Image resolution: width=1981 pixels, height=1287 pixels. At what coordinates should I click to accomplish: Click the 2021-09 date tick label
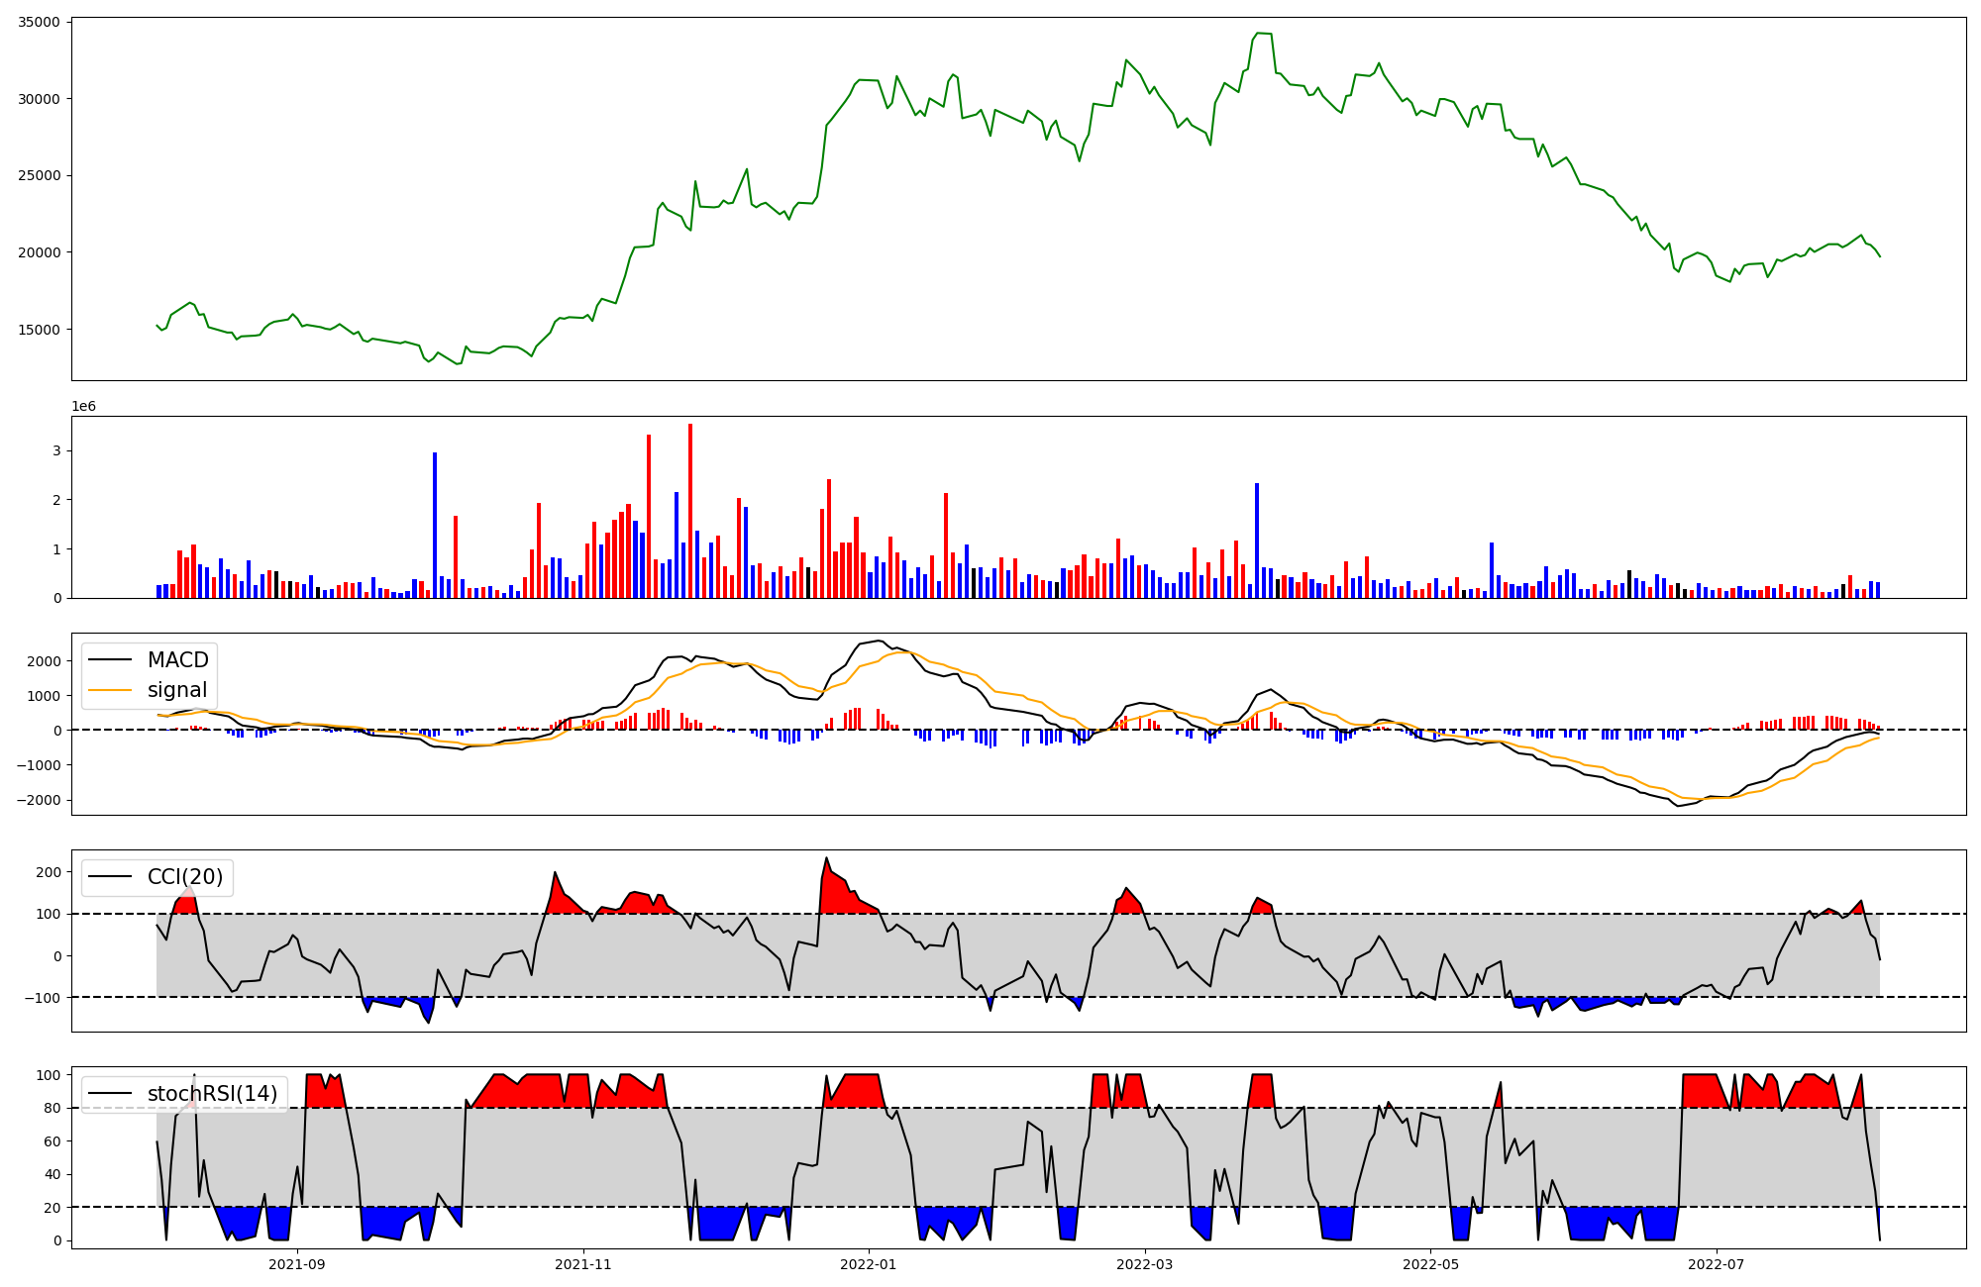[297, 1264]
